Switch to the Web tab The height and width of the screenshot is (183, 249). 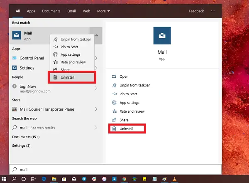tap(86, 11)
